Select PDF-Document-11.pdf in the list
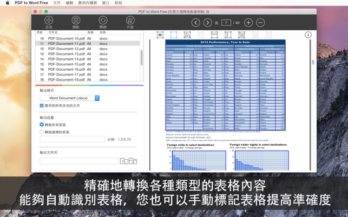Image resolution: width=348 pixels, height=217 pixels. click(88, 44)
